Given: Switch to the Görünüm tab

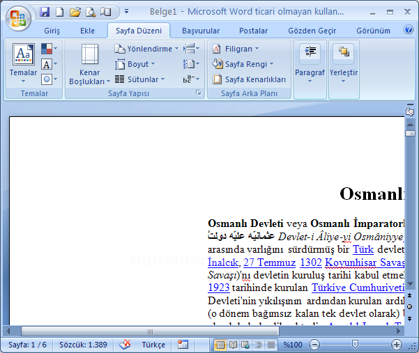Looking at the screenshot, I should click(x=373, y=31).
